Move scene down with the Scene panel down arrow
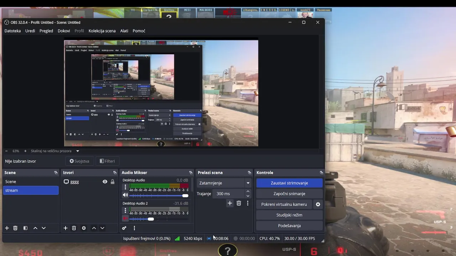The height and width of the screenshot is (256, 456). coord(44,228)
